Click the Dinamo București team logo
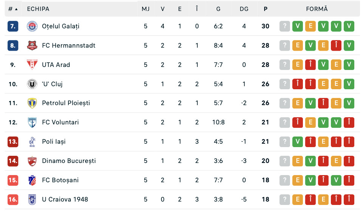Image resolution: width=363 pixels, height=211 pixels. click(32, 161)
